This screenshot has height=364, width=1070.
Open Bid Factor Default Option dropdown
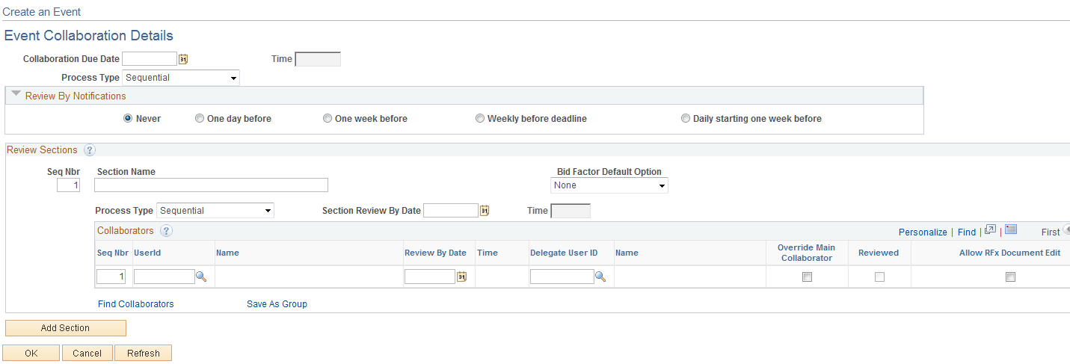[609, 185]
